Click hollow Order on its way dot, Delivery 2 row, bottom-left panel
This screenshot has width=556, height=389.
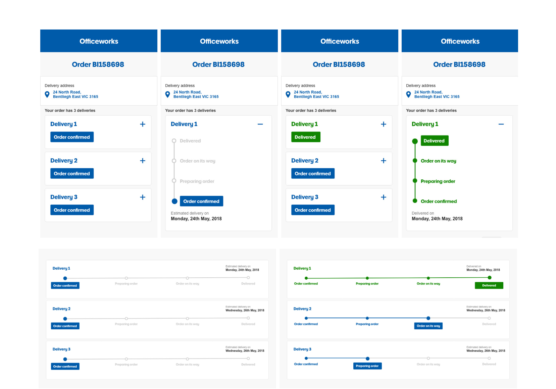coord(187,318)
